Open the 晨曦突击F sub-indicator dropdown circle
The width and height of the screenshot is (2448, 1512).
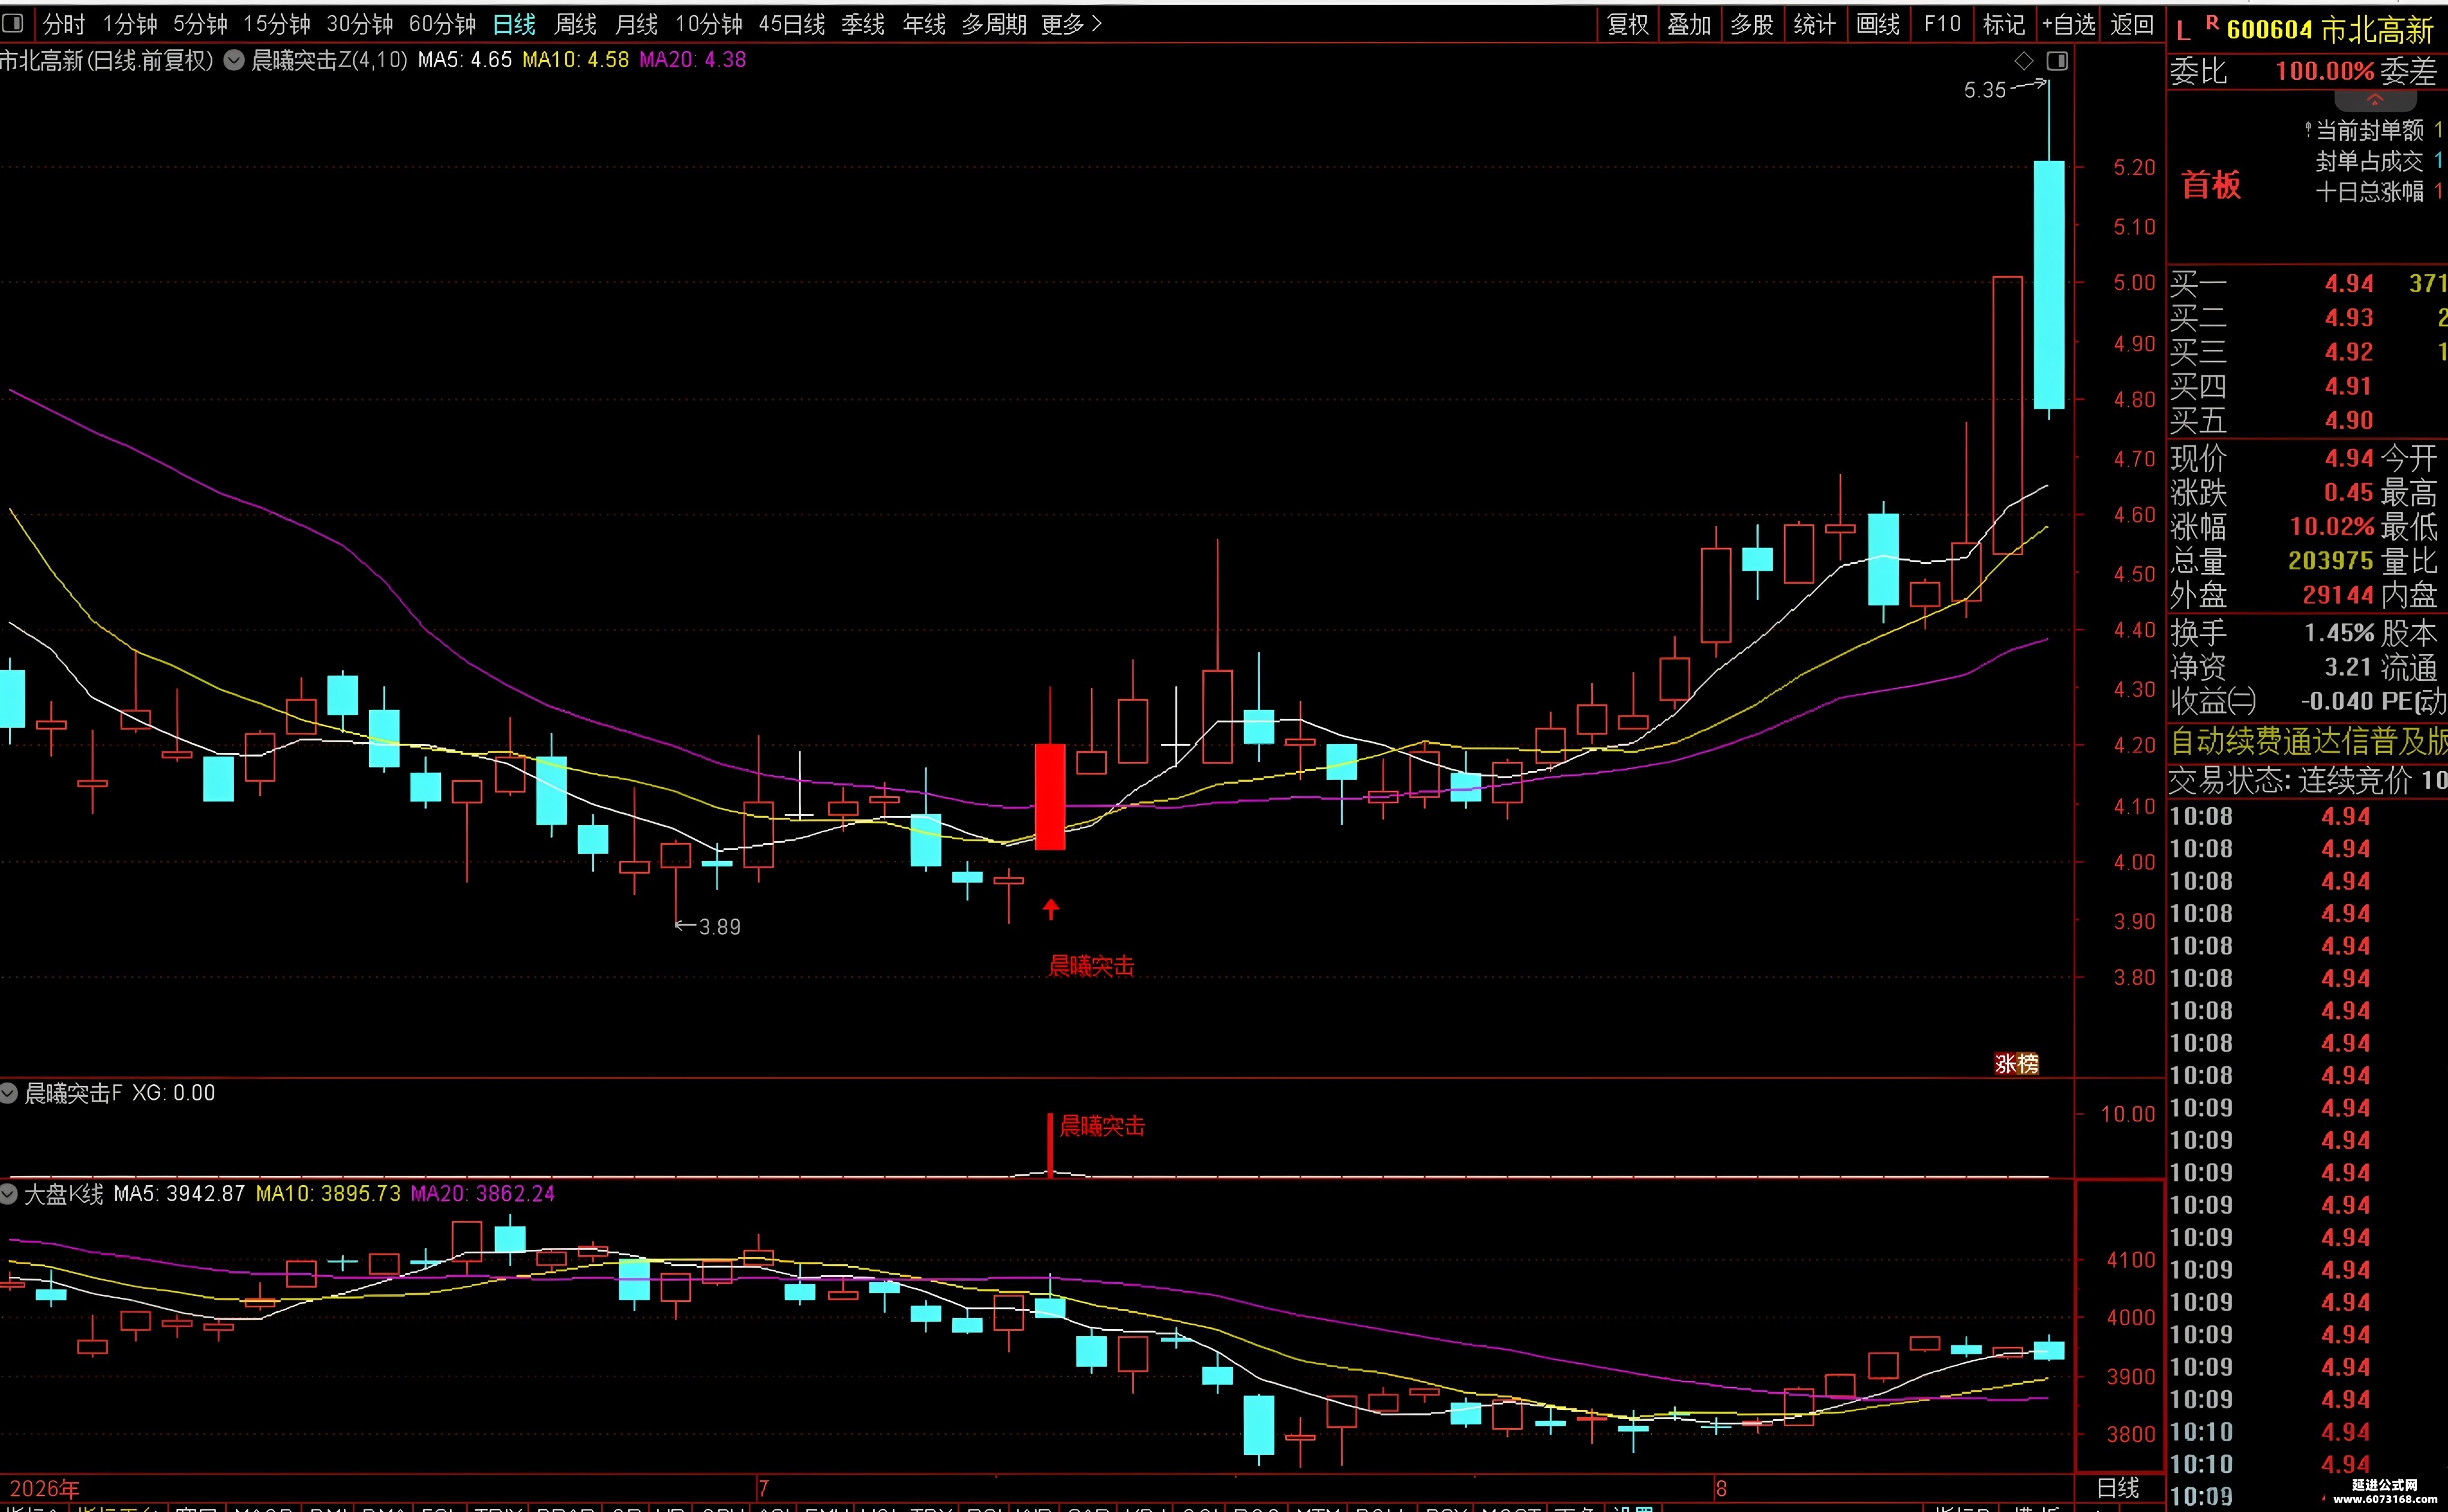click(x=9, y=1093)
